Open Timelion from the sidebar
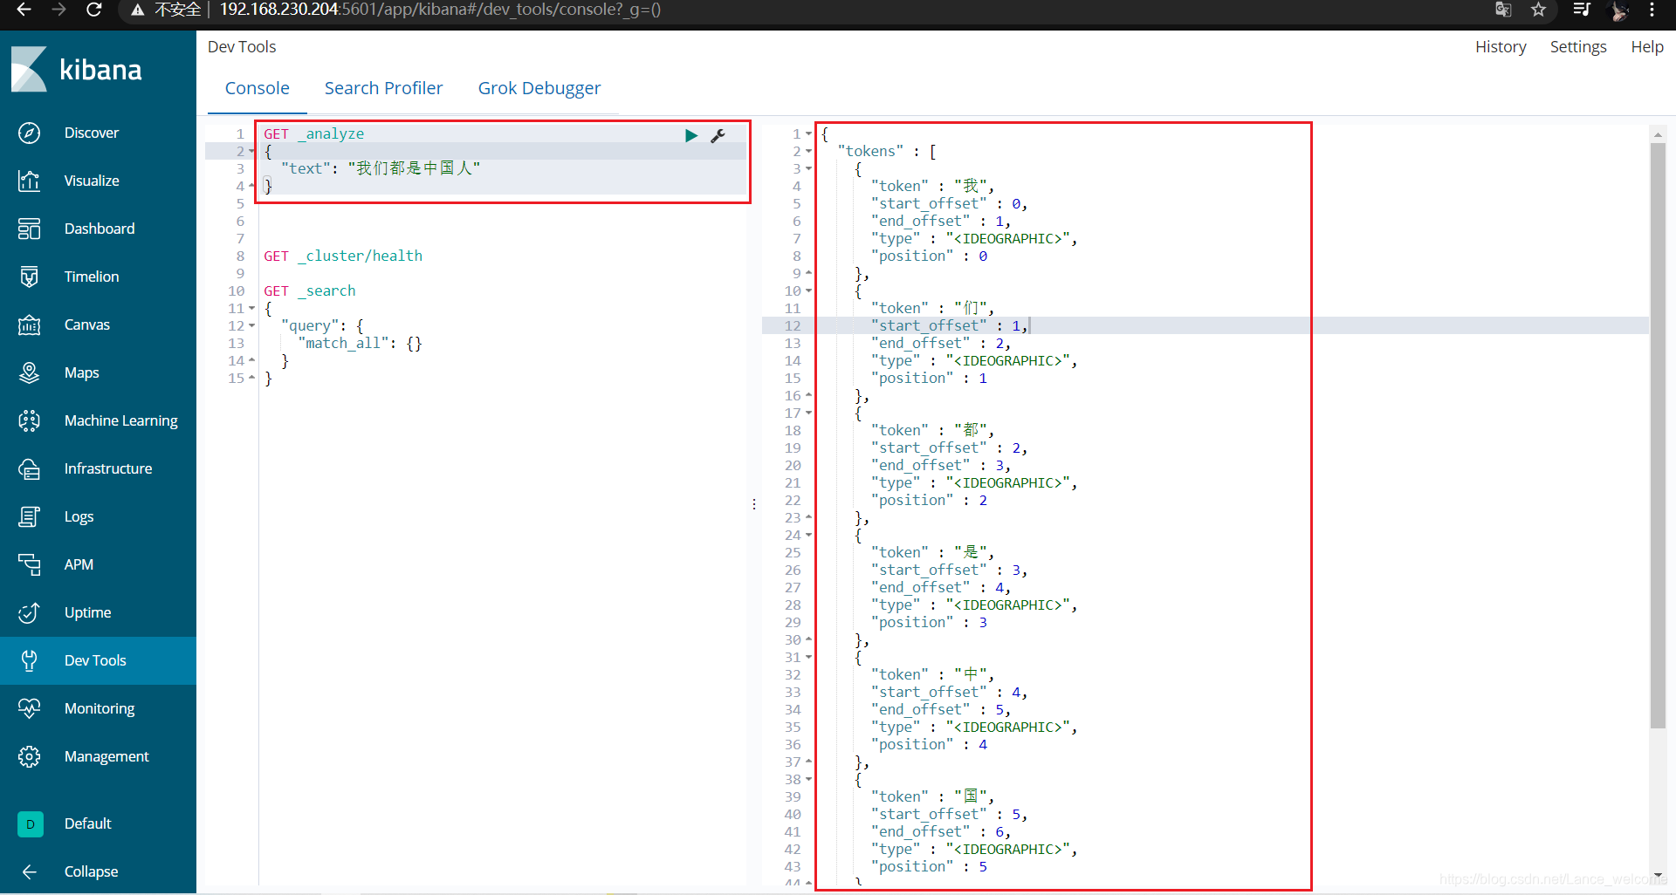Screen dimensions: 1676x895 pos(91,277)
